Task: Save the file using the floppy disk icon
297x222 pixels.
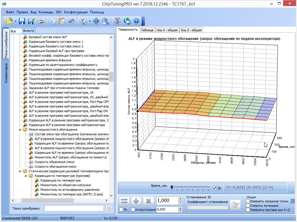Action: [x=22, y=21]
